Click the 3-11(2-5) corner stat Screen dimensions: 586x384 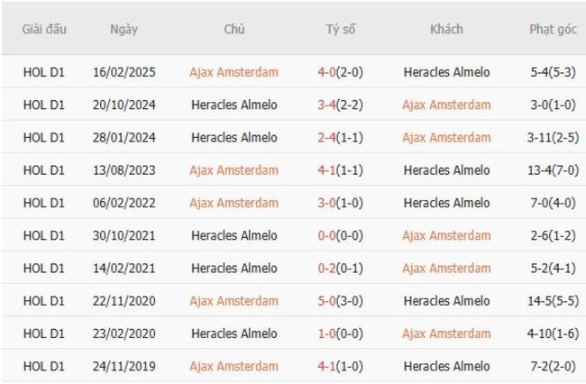coord(553,138)
